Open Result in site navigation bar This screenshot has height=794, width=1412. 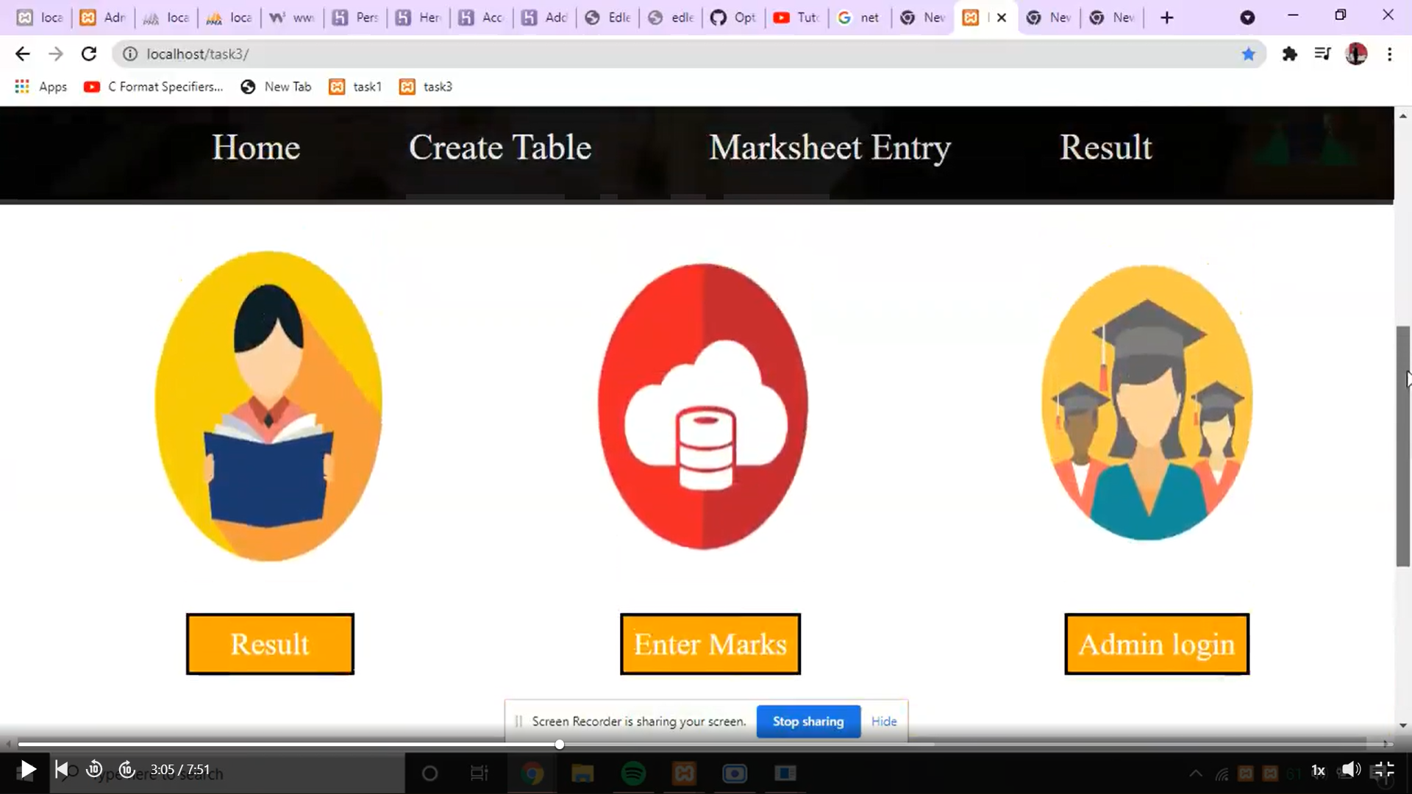(x=1105, y=148)
